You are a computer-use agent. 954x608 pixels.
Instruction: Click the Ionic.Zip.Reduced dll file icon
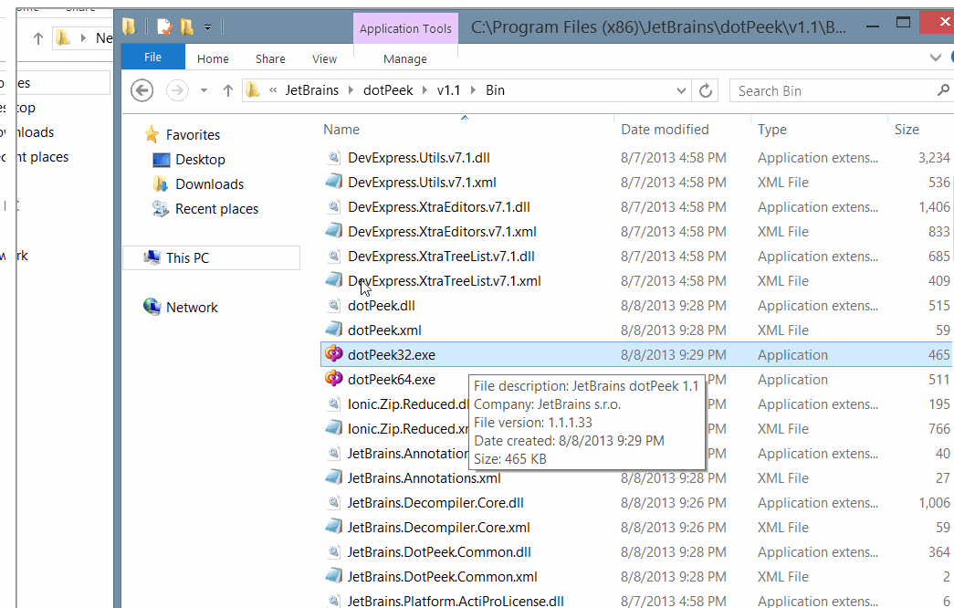pyautogui.click(x=333, y=404)
